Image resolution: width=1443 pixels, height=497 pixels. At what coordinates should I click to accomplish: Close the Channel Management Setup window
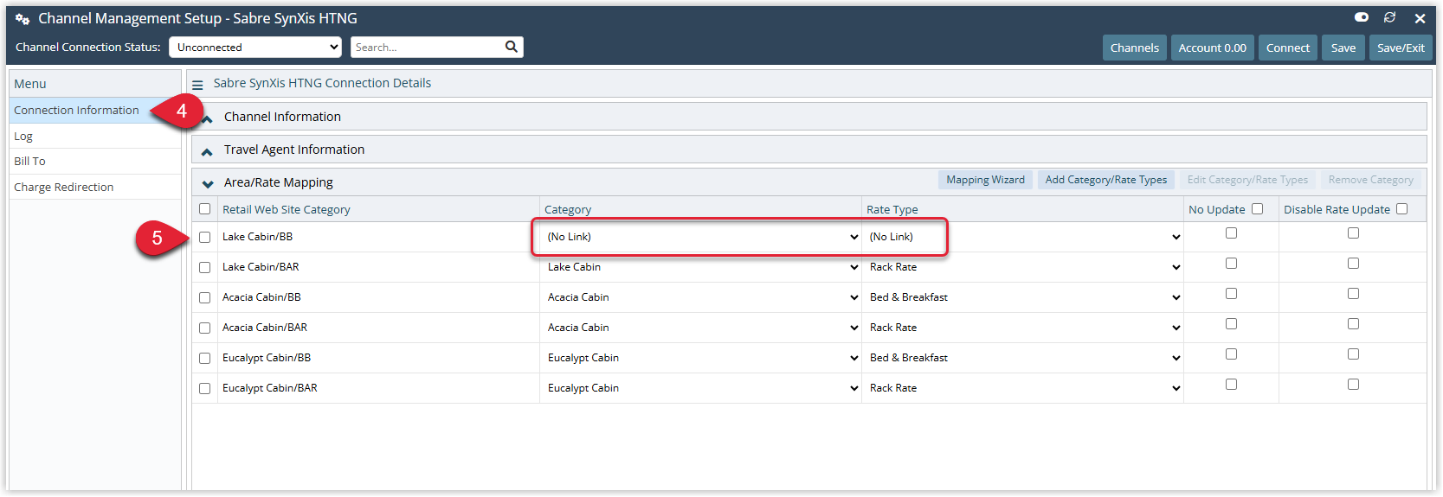click(1420, 18)
